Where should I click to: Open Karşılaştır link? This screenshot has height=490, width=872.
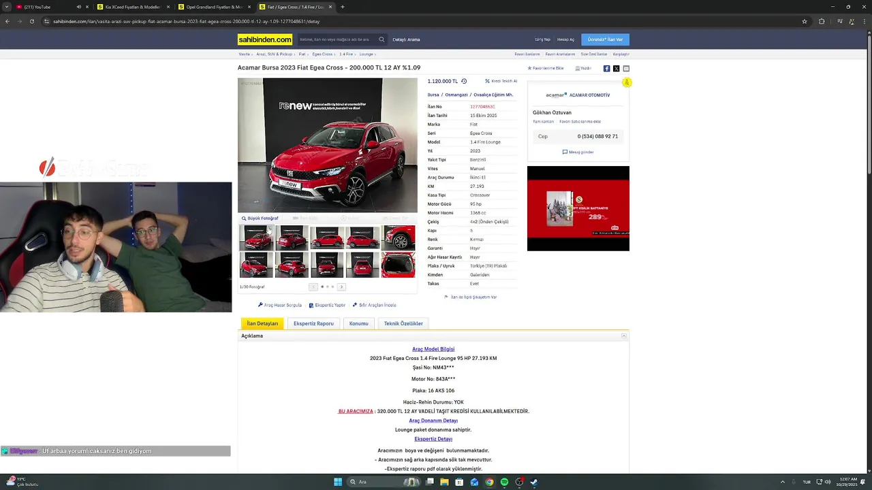pyautogui.click(x=621, y=54)
